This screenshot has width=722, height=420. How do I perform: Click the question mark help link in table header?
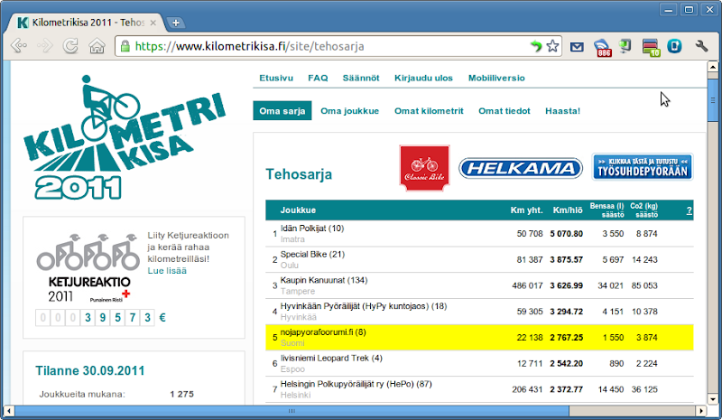pyautogui.click(x=690, y=210)
